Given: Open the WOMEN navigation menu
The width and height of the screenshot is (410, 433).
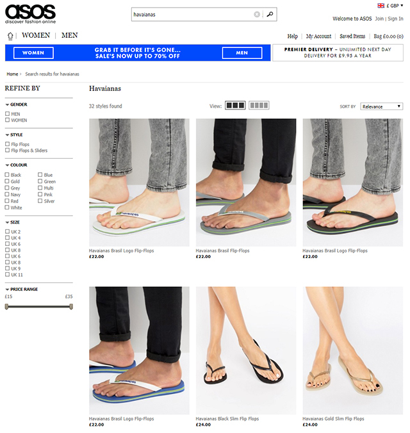Looking at the screenshot, I should pyautogui.click(x=36, y=35).
